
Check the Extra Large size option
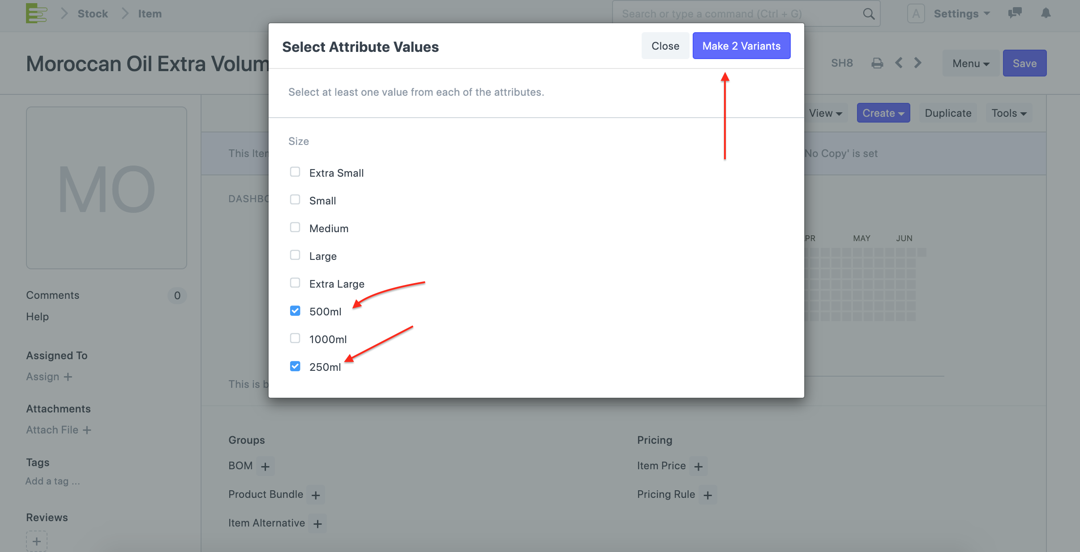295,283
